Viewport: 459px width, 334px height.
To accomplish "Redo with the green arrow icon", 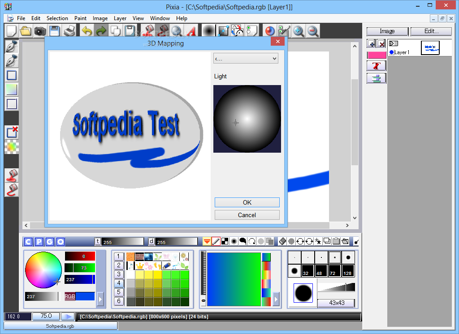I will (x=101, y=31).
